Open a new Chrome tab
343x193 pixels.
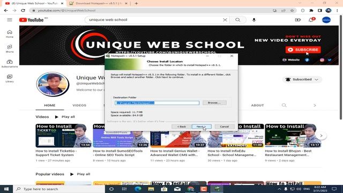[x=136, y=3]
